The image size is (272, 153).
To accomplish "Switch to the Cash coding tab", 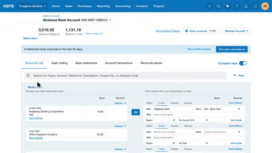I will [59, 63].
